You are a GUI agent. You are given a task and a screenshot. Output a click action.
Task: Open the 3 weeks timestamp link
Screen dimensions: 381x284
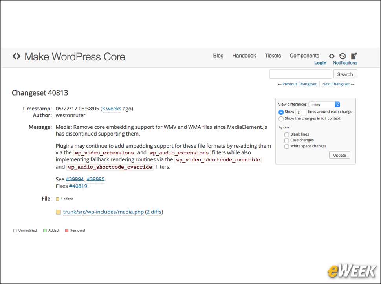(112, 109)
